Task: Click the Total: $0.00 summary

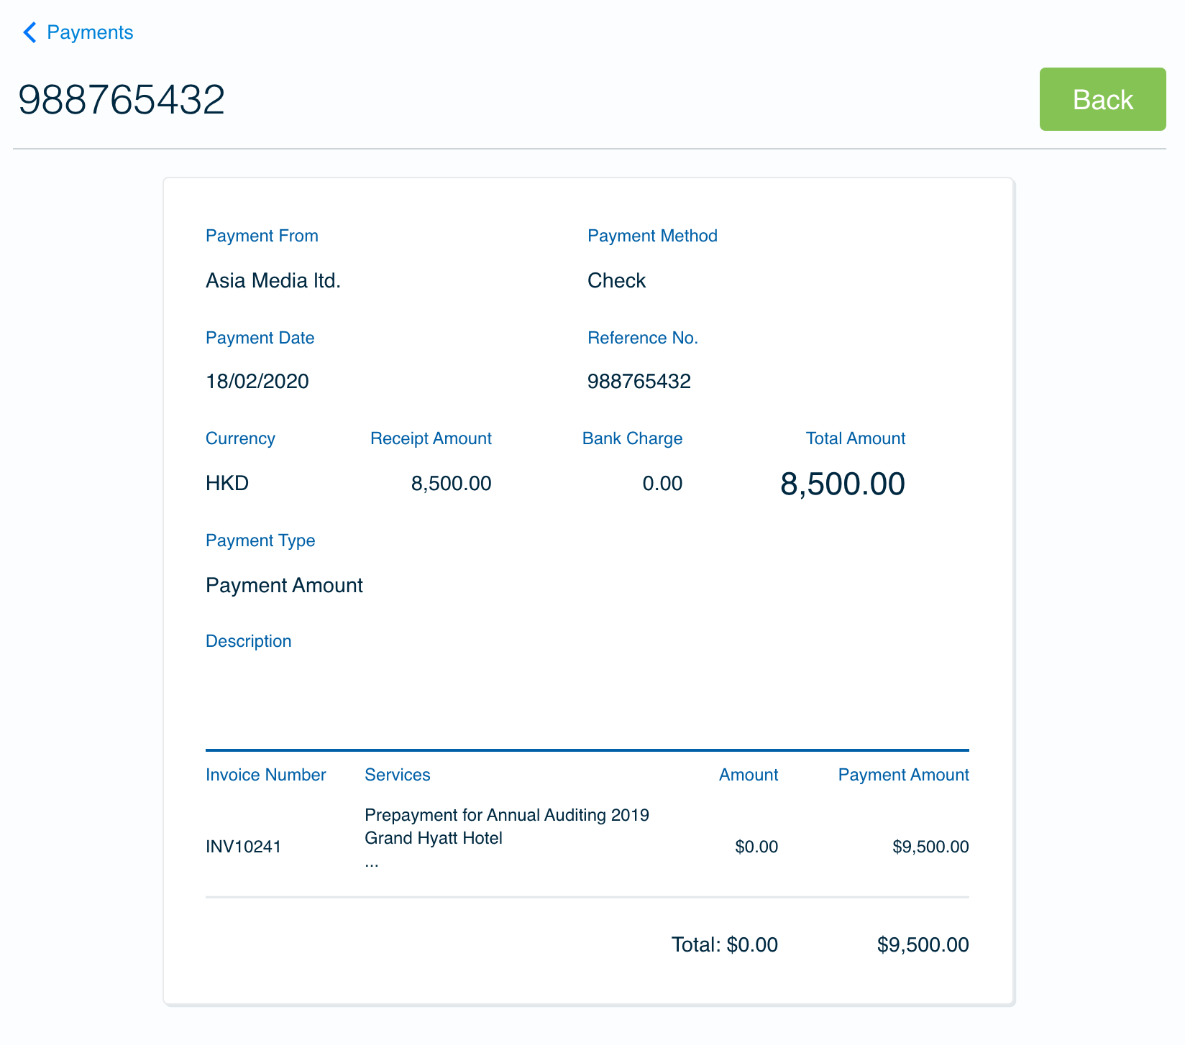Action: coord(725,944)
